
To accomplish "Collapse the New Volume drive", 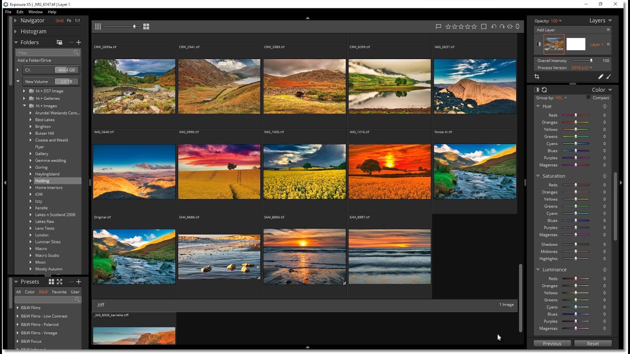I will click(18, 82).
